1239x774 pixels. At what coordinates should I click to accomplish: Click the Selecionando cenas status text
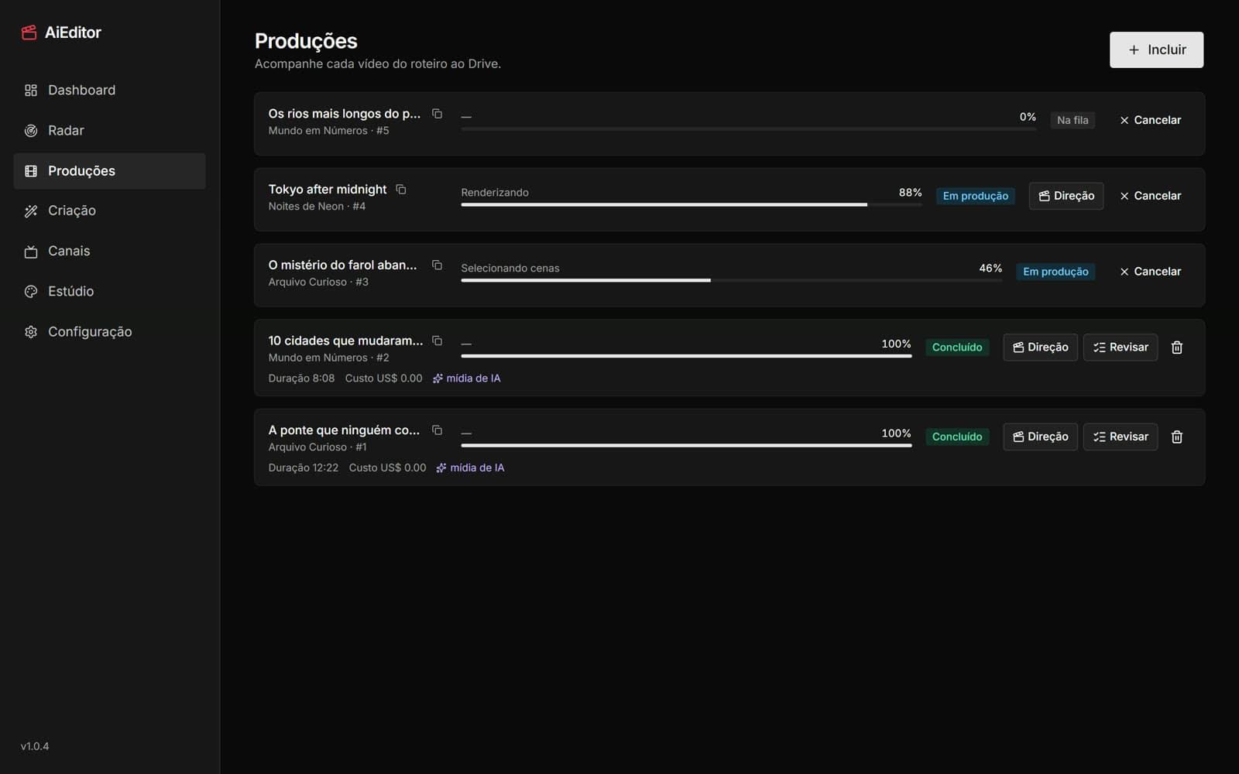pyautogui.click(x=510, y=269)
